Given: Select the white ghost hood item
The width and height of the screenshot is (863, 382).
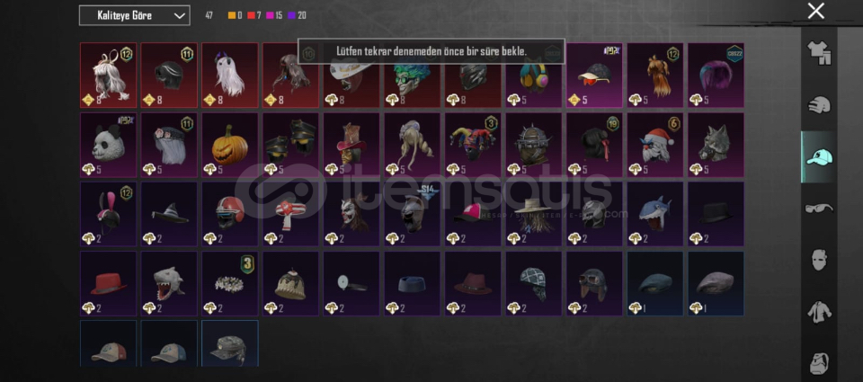Looking at the screenshot, I should 229,75.
